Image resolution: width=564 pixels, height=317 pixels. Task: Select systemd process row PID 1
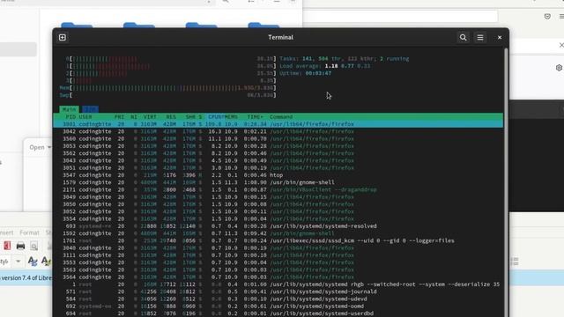point(278,284)
